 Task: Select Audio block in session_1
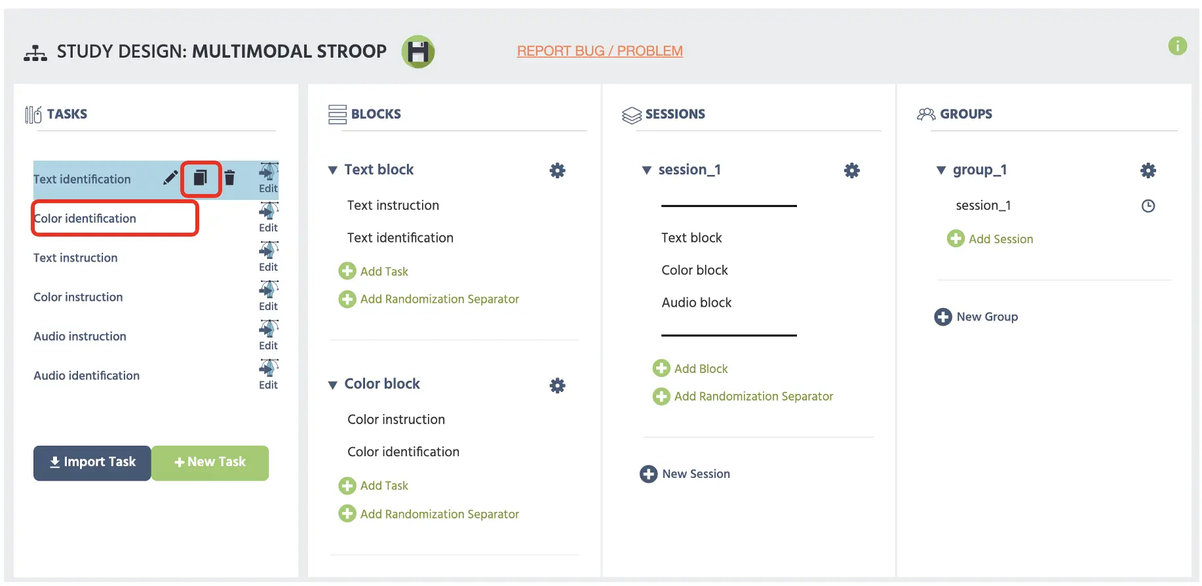[697, 302]
